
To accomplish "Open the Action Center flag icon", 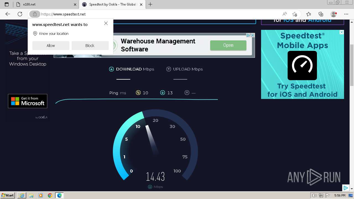I will [x=327, y=195].
